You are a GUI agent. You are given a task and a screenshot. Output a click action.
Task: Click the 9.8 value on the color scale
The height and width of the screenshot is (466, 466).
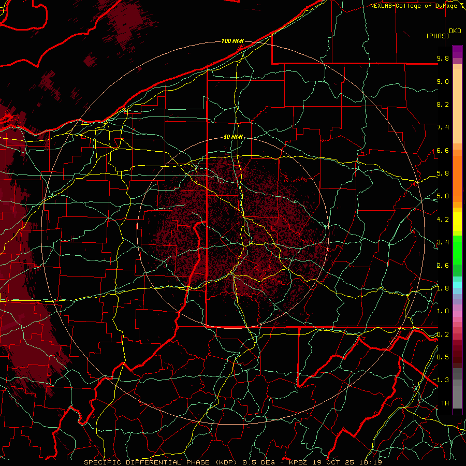pos(443,58)
